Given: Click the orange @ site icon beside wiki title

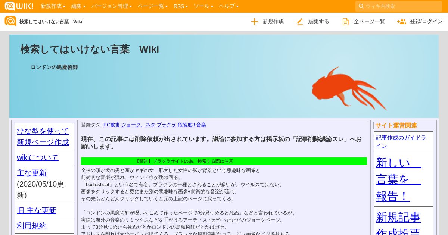Looking at the screenshot, I should click(10, 21).
